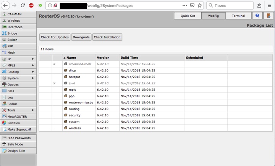Click the advanced-tools package icon
Image resolution: width=275 pixels, height=166 pixels.
click(66, 64)
